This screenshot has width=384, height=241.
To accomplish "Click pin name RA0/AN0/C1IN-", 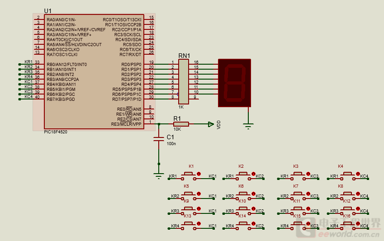I will pos(61,20).
